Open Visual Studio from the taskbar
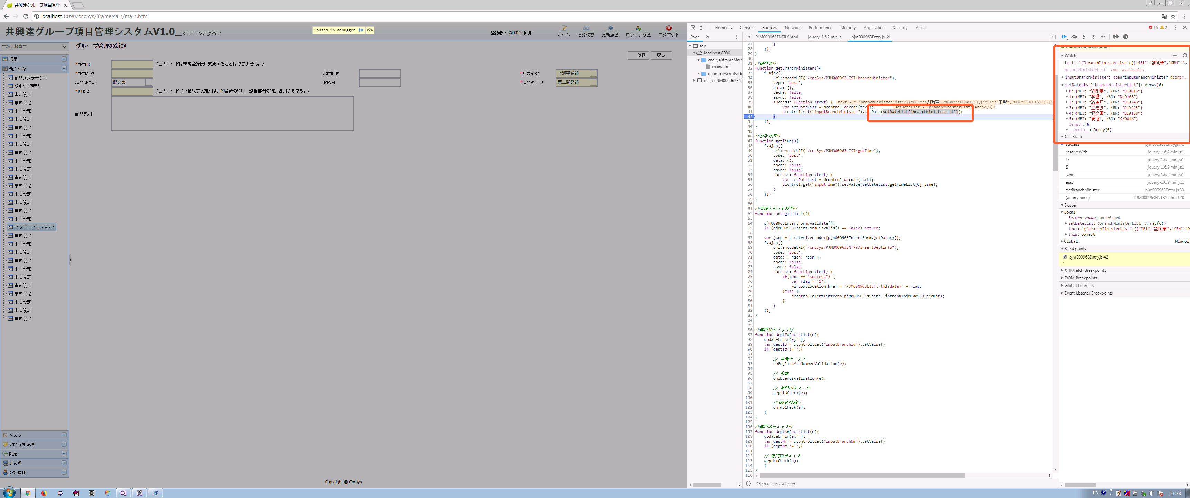This screenshot has width=1190, height=498. [x=123, y=493]
